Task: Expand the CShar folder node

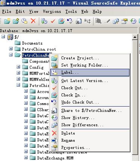Action: click(x=26, y=109)
